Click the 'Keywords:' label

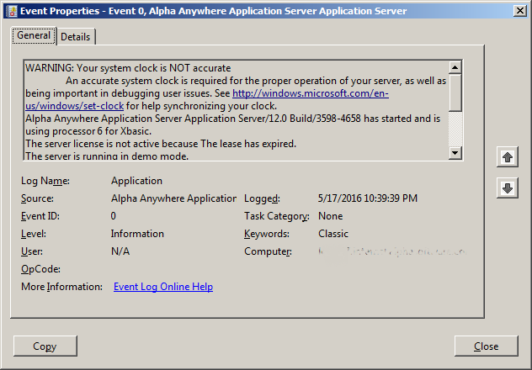coord(266,234)
